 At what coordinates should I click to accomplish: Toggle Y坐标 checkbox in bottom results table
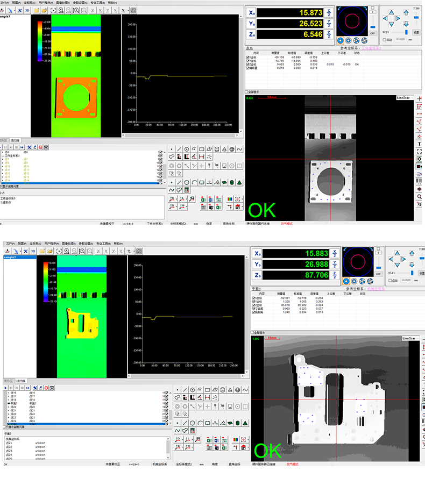[x=254, y=302]
